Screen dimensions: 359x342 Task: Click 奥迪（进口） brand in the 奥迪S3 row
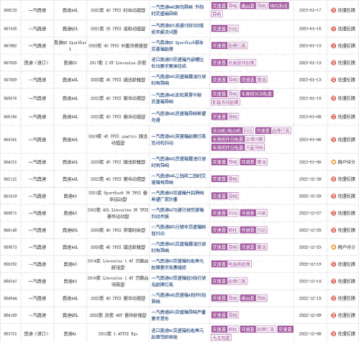(x=36, y=62)
